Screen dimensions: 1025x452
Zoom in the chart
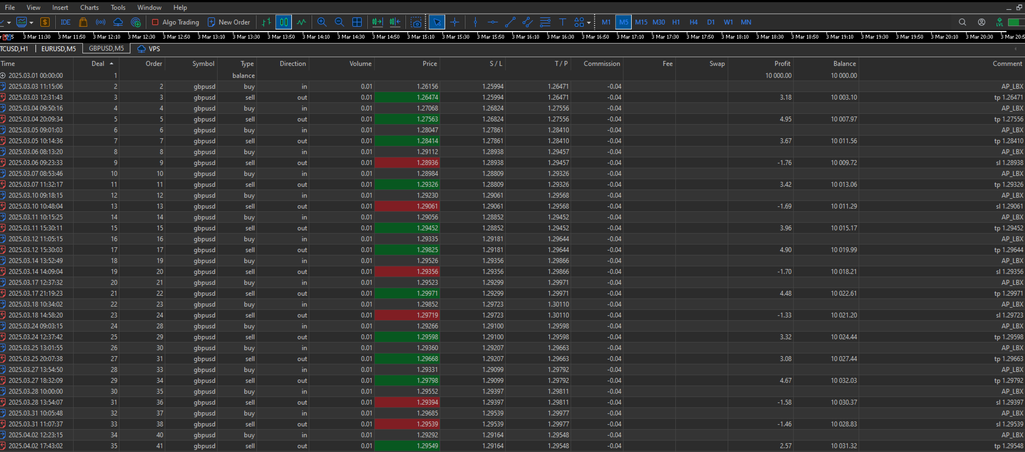322,22
